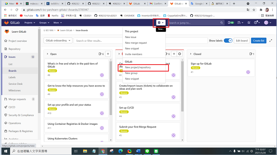The image size is (277, 155).
Task: Click the GitLab fox logo in navbar
Action: point(6,23)
